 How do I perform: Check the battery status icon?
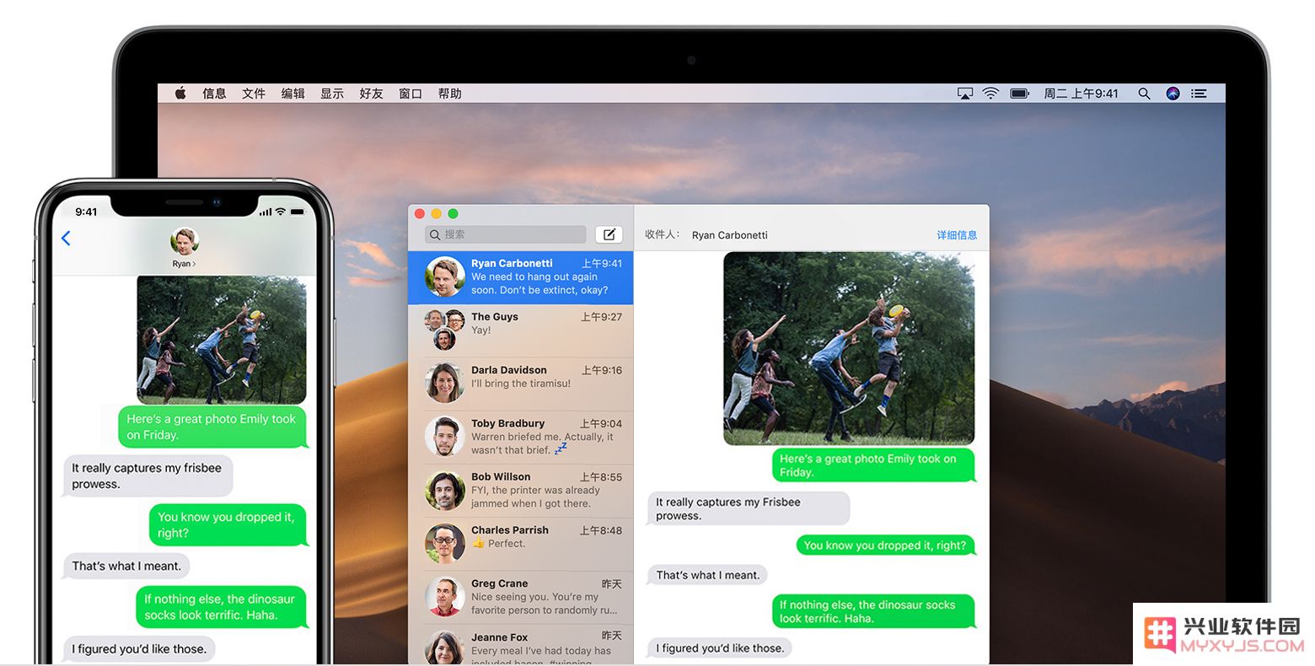click(x=1020, y=94)
